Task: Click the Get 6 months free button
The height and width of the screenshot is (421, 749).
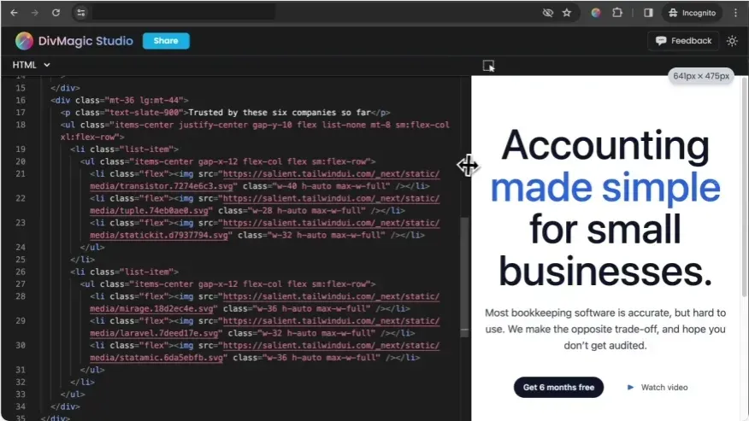Action: click(558, 387)
